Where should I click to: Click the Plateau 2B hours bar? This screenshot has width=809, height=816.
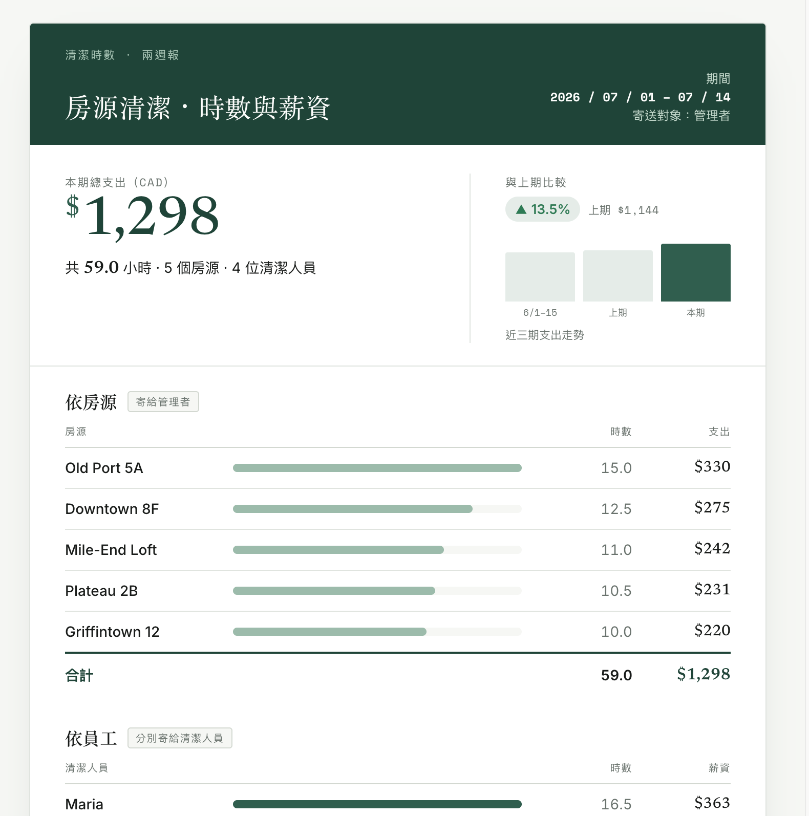pyautogui.click(x=377, y=591)
